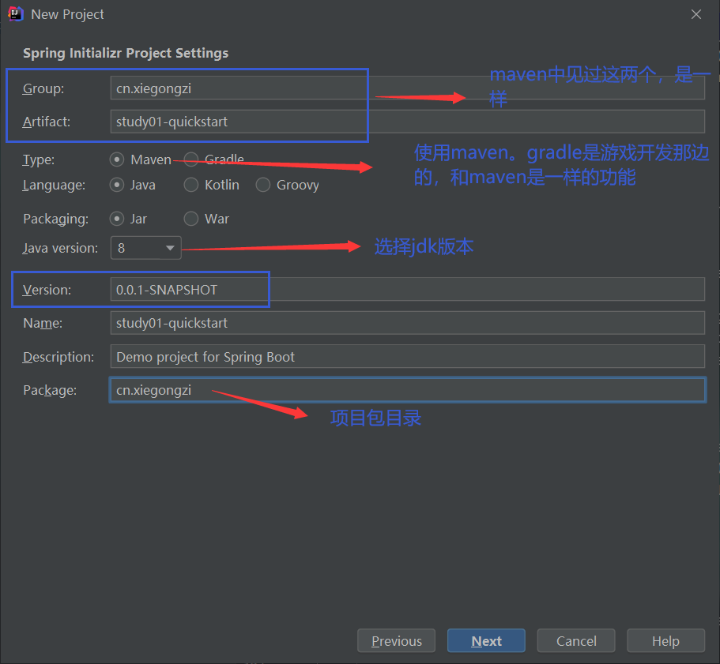Choose Gradle as project type
720x664 pixels.
pyautogui.click(x=191, y=159)
